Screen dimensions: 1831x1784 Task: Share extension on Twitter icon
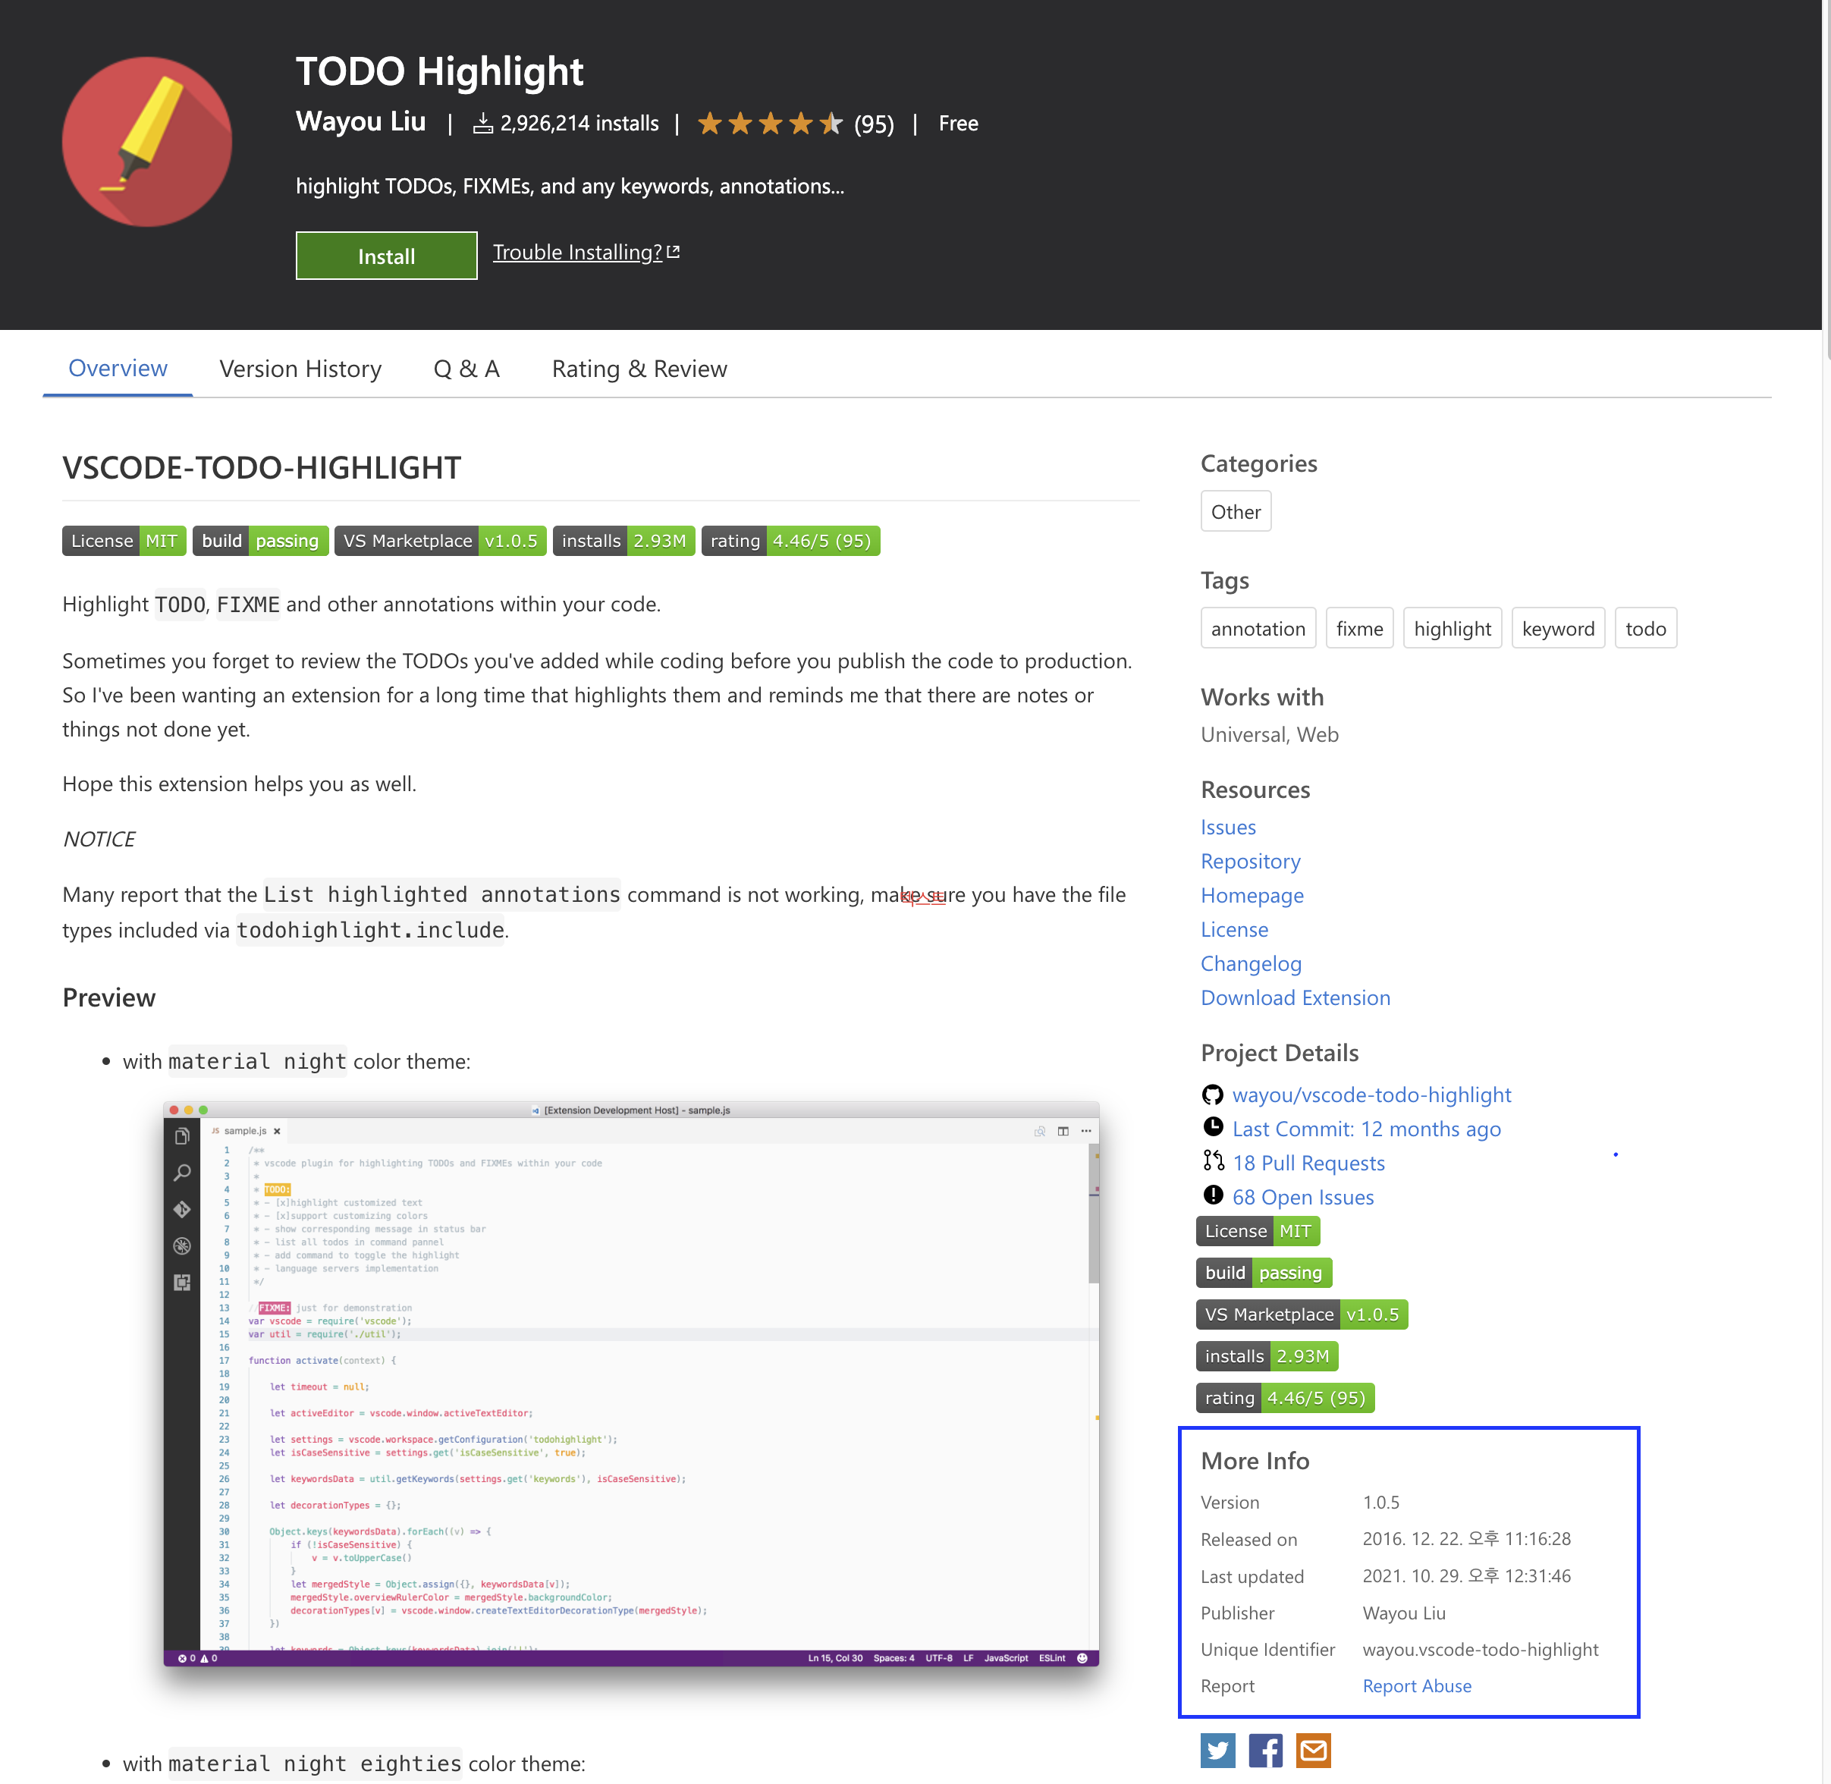tap(1217, 1749)
